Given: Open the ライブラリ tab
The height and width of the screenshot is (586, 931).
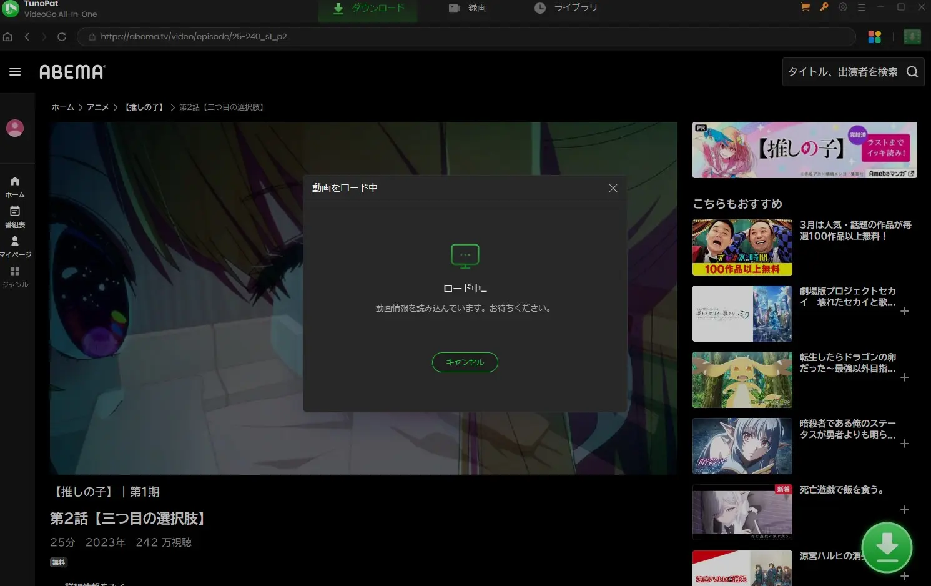Looking at the screenshot, I should 566,8.
